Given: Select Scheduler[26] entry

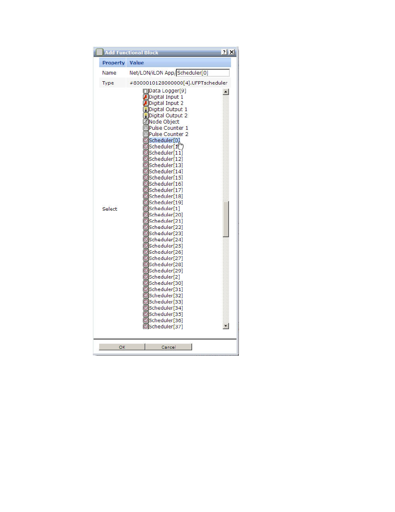Looking at the screenshot, I should coord(166,252).
